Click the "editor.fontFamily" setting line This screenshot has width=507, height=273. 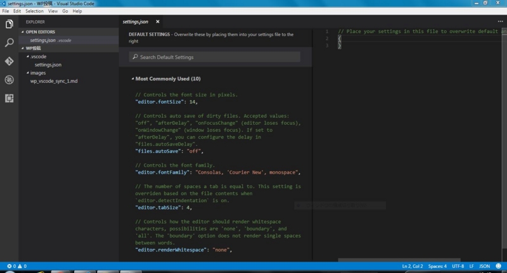(217, 172)
